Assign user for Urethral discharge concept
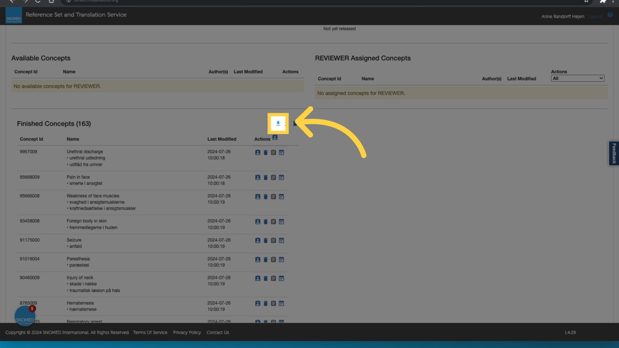This screenshot has height=348, width=619. coord(258,152)
